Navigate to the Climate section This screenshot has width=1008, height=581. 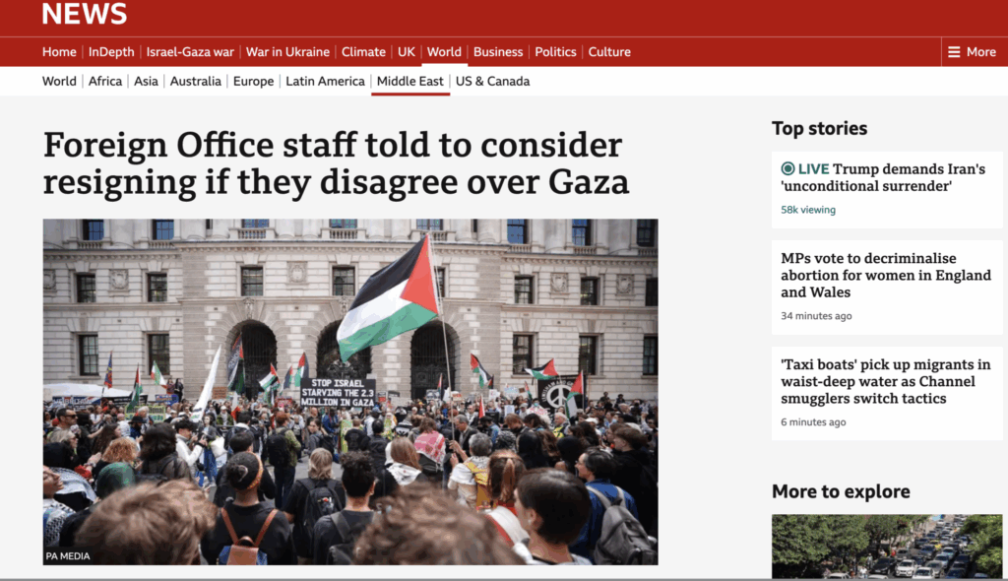(x=363, y=52)
